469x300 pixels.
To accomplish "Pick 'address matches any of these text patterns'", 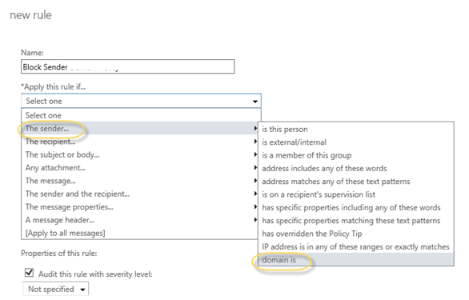I will coord(356,182).
